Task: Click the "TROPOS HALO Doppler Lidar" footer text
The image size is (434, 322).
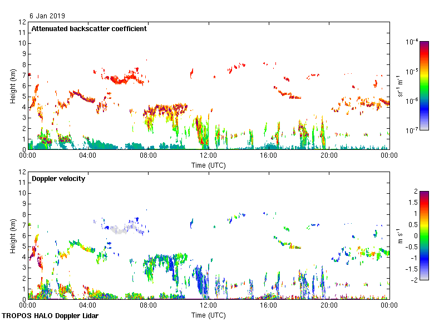Action: click(48, 316)
